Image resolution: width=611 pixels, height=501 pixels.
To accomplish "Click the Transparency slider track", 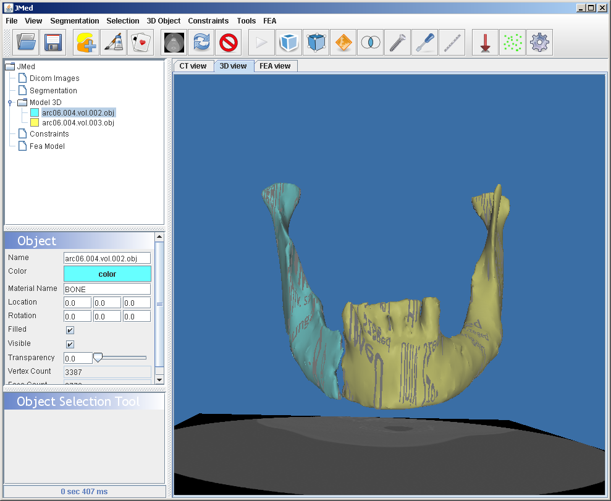I will [124, 358].
